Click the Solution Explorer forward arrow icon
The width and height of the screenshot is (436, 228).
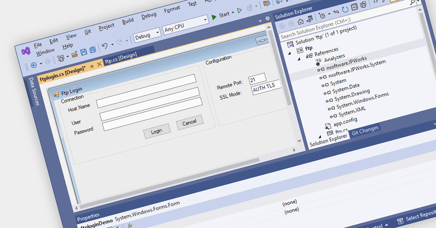(x=291, y=24)
